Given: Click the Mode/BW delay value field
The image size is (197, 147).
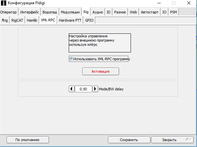Looking at the screenshot, I should pos(83,89).
